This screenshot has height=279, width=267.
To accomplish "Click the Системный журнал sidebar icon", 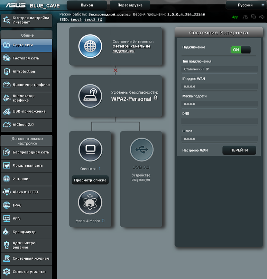I will point(7,258).
